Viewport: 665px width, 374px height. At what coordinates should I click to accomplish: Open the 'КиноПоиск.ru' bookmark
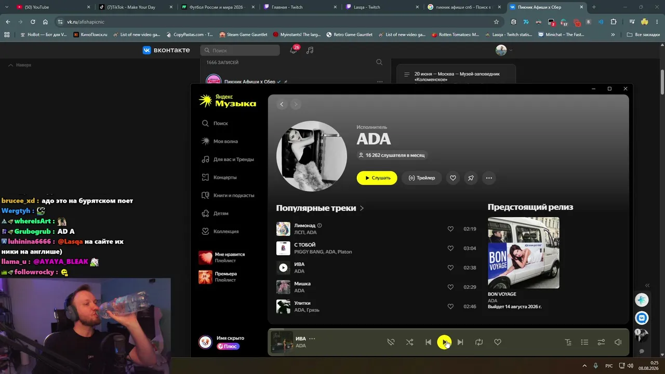(90, 35)
